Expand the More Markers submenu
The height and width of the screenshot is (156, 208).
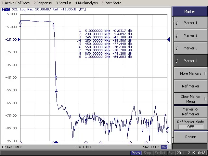coord(190,73)
